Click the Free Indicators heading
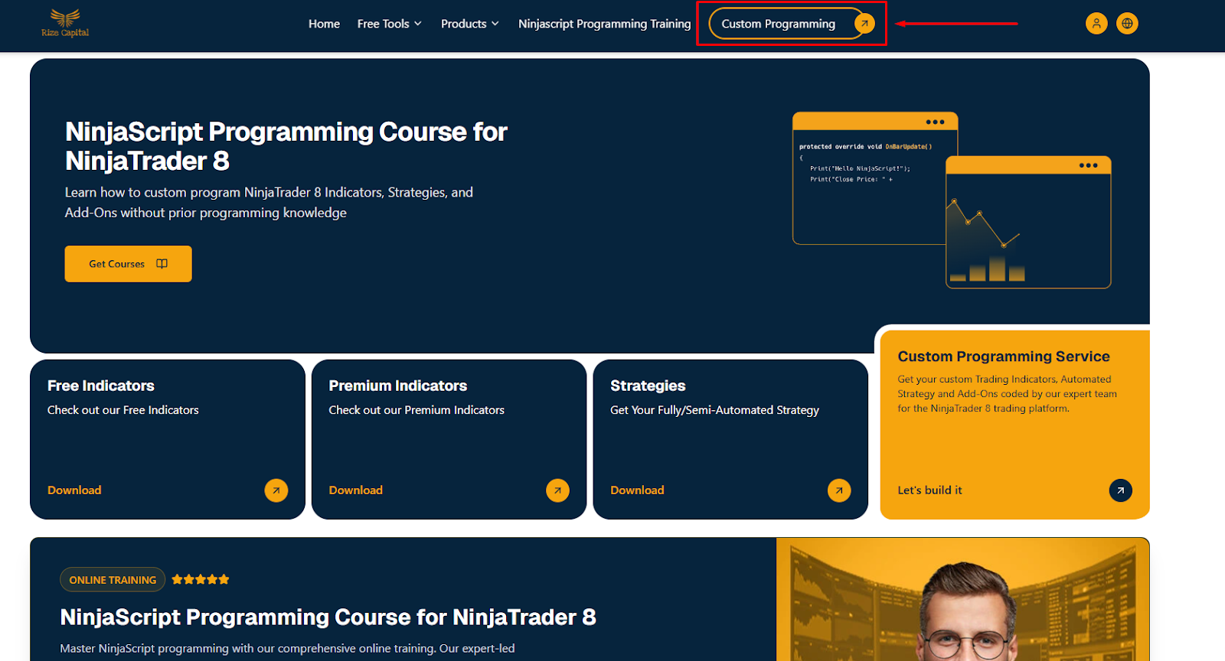 [x=101, y=386]
